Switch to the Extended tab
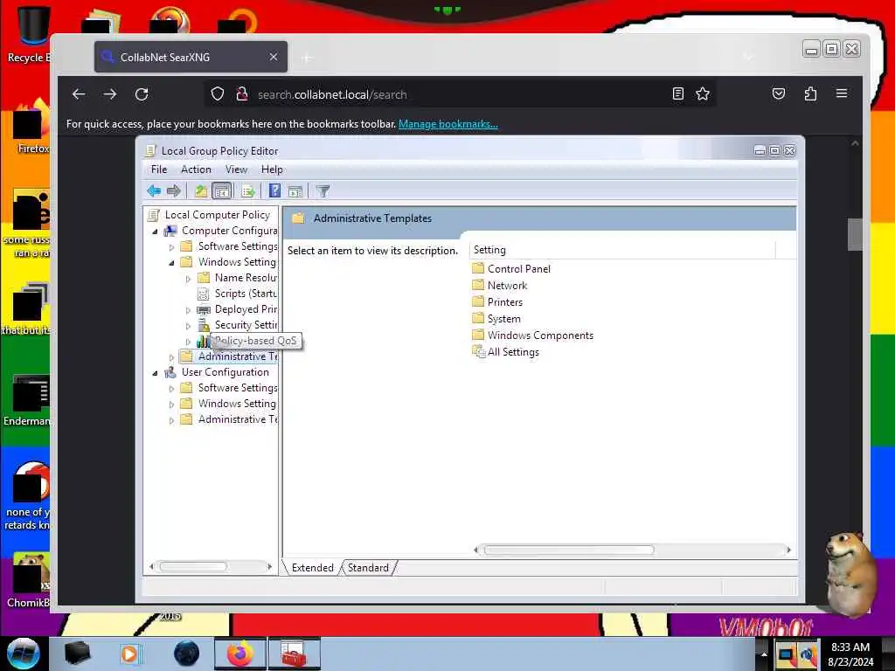895x671 pixels. (312, 568)
